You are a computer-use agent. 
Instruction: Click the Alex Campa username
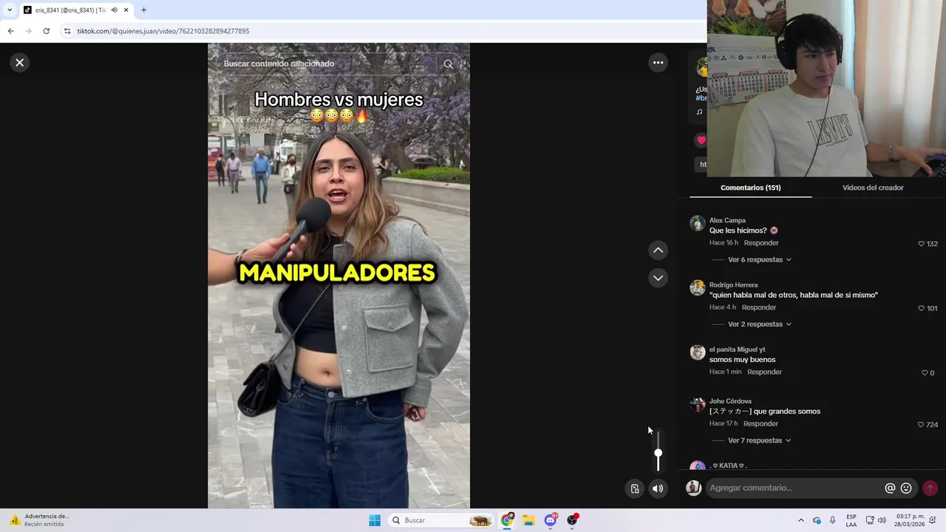[x=727, y=220]
